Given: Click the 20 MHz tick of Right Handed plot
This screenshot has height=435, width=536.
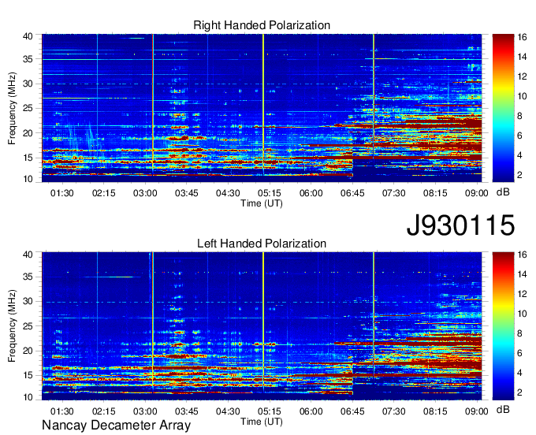Looking at the screenshot, I should click(28, 133).
